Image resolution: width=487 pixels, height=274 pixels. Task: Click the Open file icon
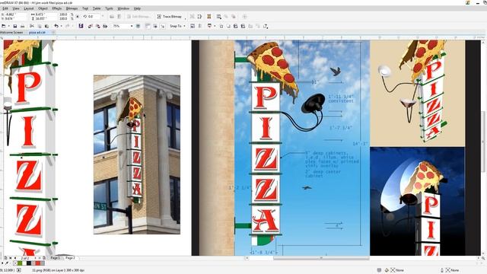(4, 26)
